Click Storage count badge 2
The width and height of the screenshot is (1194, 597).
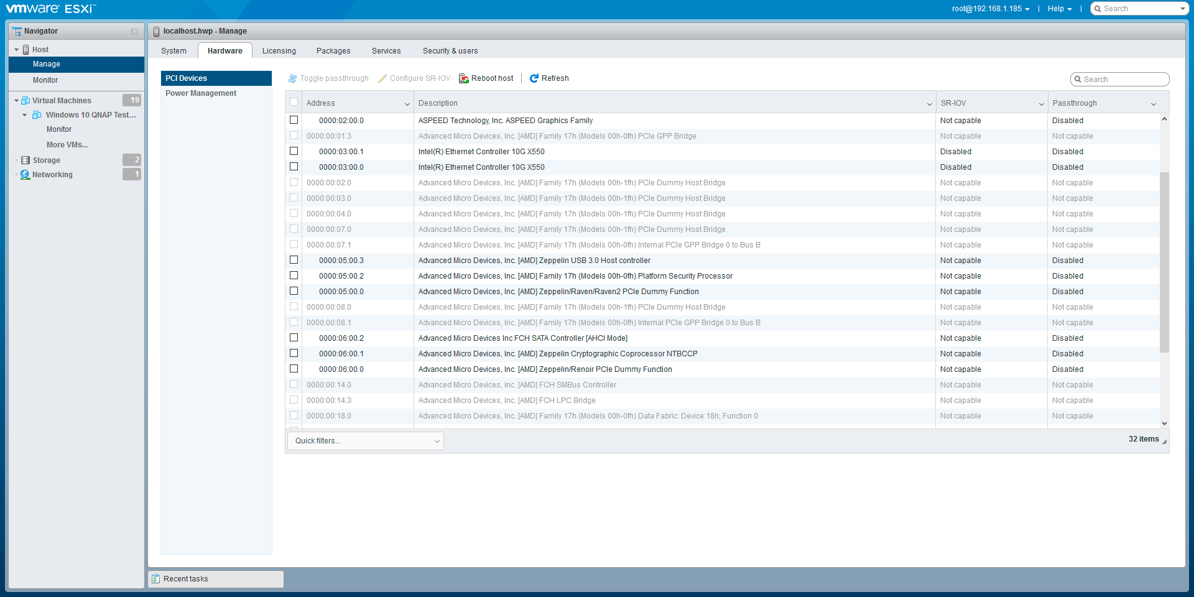pyautogui.click(x=132, y=160)
